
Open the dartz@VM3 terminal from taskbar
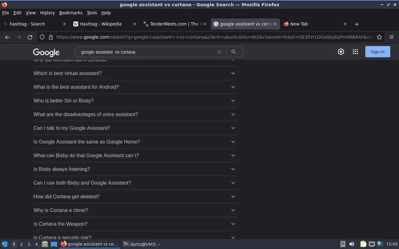pyautogui.click(x=142, y=244)
